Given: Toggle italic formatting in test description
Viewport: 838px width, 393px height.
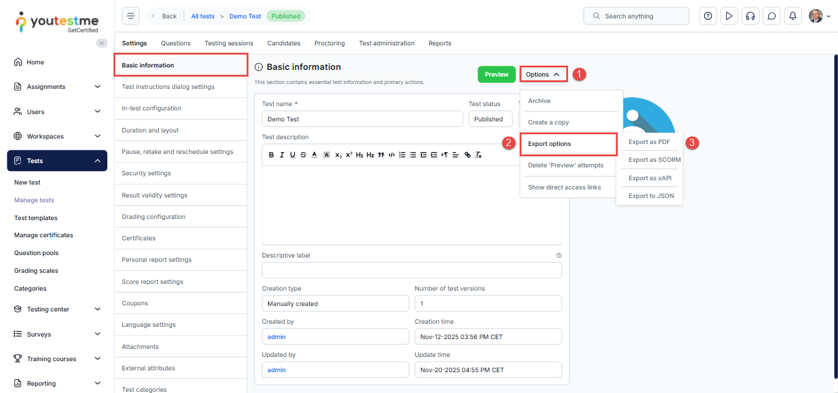Looking at the screenshot, I should [282, 155].
